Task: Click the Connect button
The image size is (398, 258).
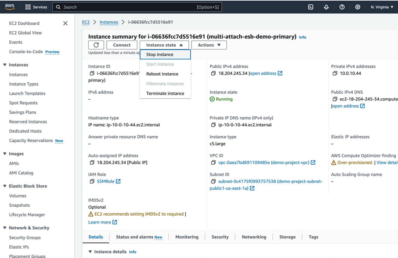Action: tap(122, 45)
